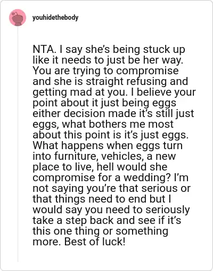Viewport: 213px width, 271px height.
Task: Click the word 'seriously' in the comment
Action: point(168,210)
